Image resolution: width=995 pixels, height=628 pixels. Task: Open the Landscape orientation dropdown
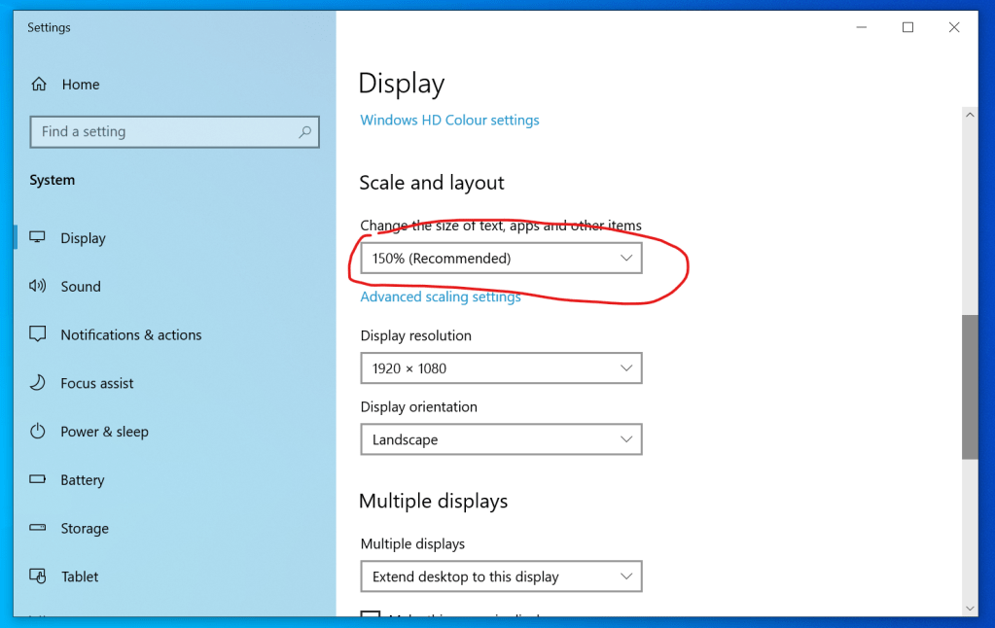click(x=501, y=439)
